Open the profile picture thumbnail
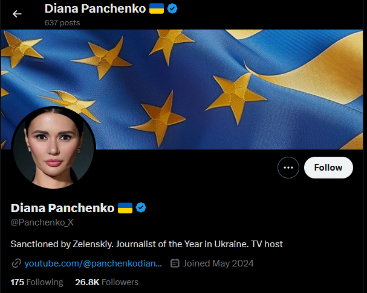367x293 pixels. [53, 147]
